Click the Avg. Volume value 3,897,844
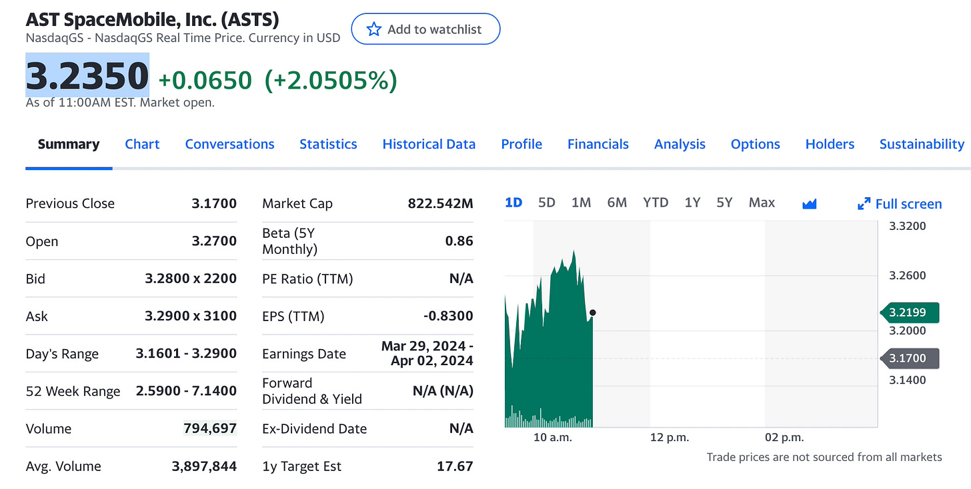Image resolution: width=971 pixels, height=489 pixels. 204,466
